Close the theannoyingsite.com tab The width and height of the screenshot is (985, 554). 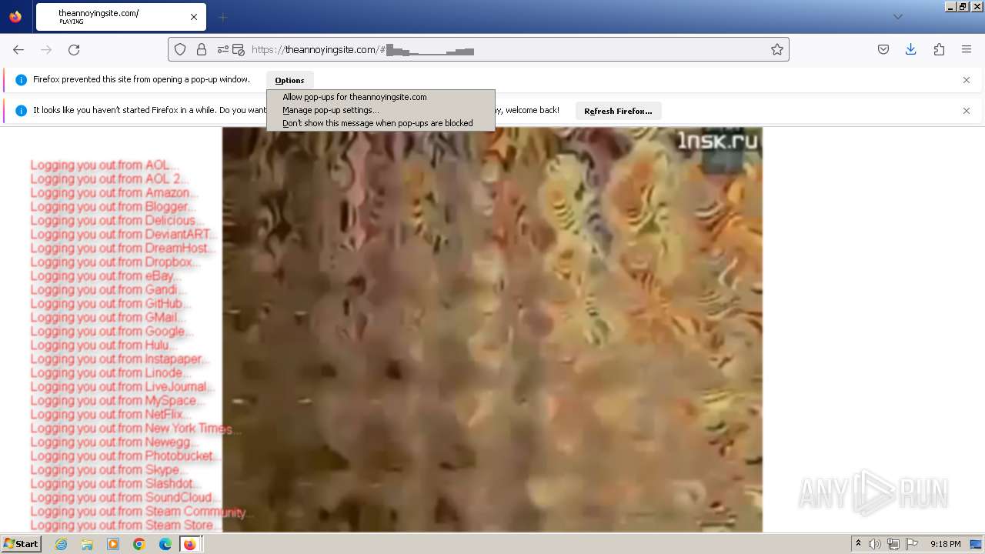(x=194, y=17)
